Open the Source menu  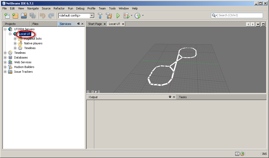click(x=46, y=8)
